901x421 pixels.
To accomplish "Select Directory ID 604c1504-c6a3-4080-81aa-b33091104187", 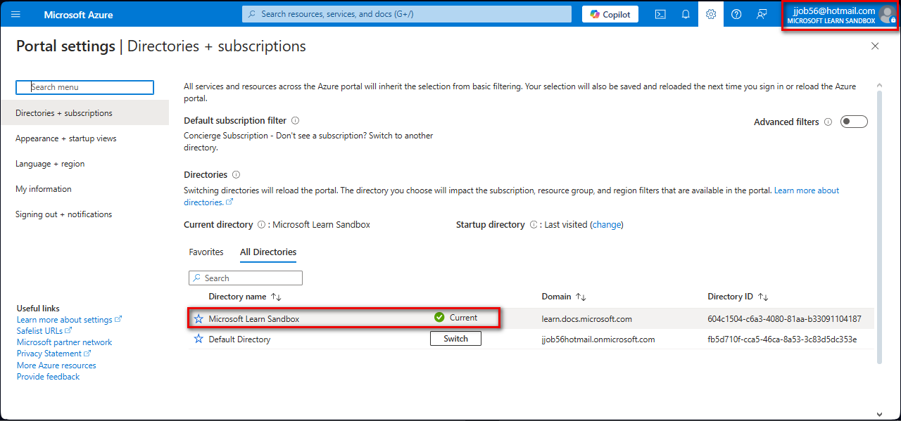I will pos(784,319).
